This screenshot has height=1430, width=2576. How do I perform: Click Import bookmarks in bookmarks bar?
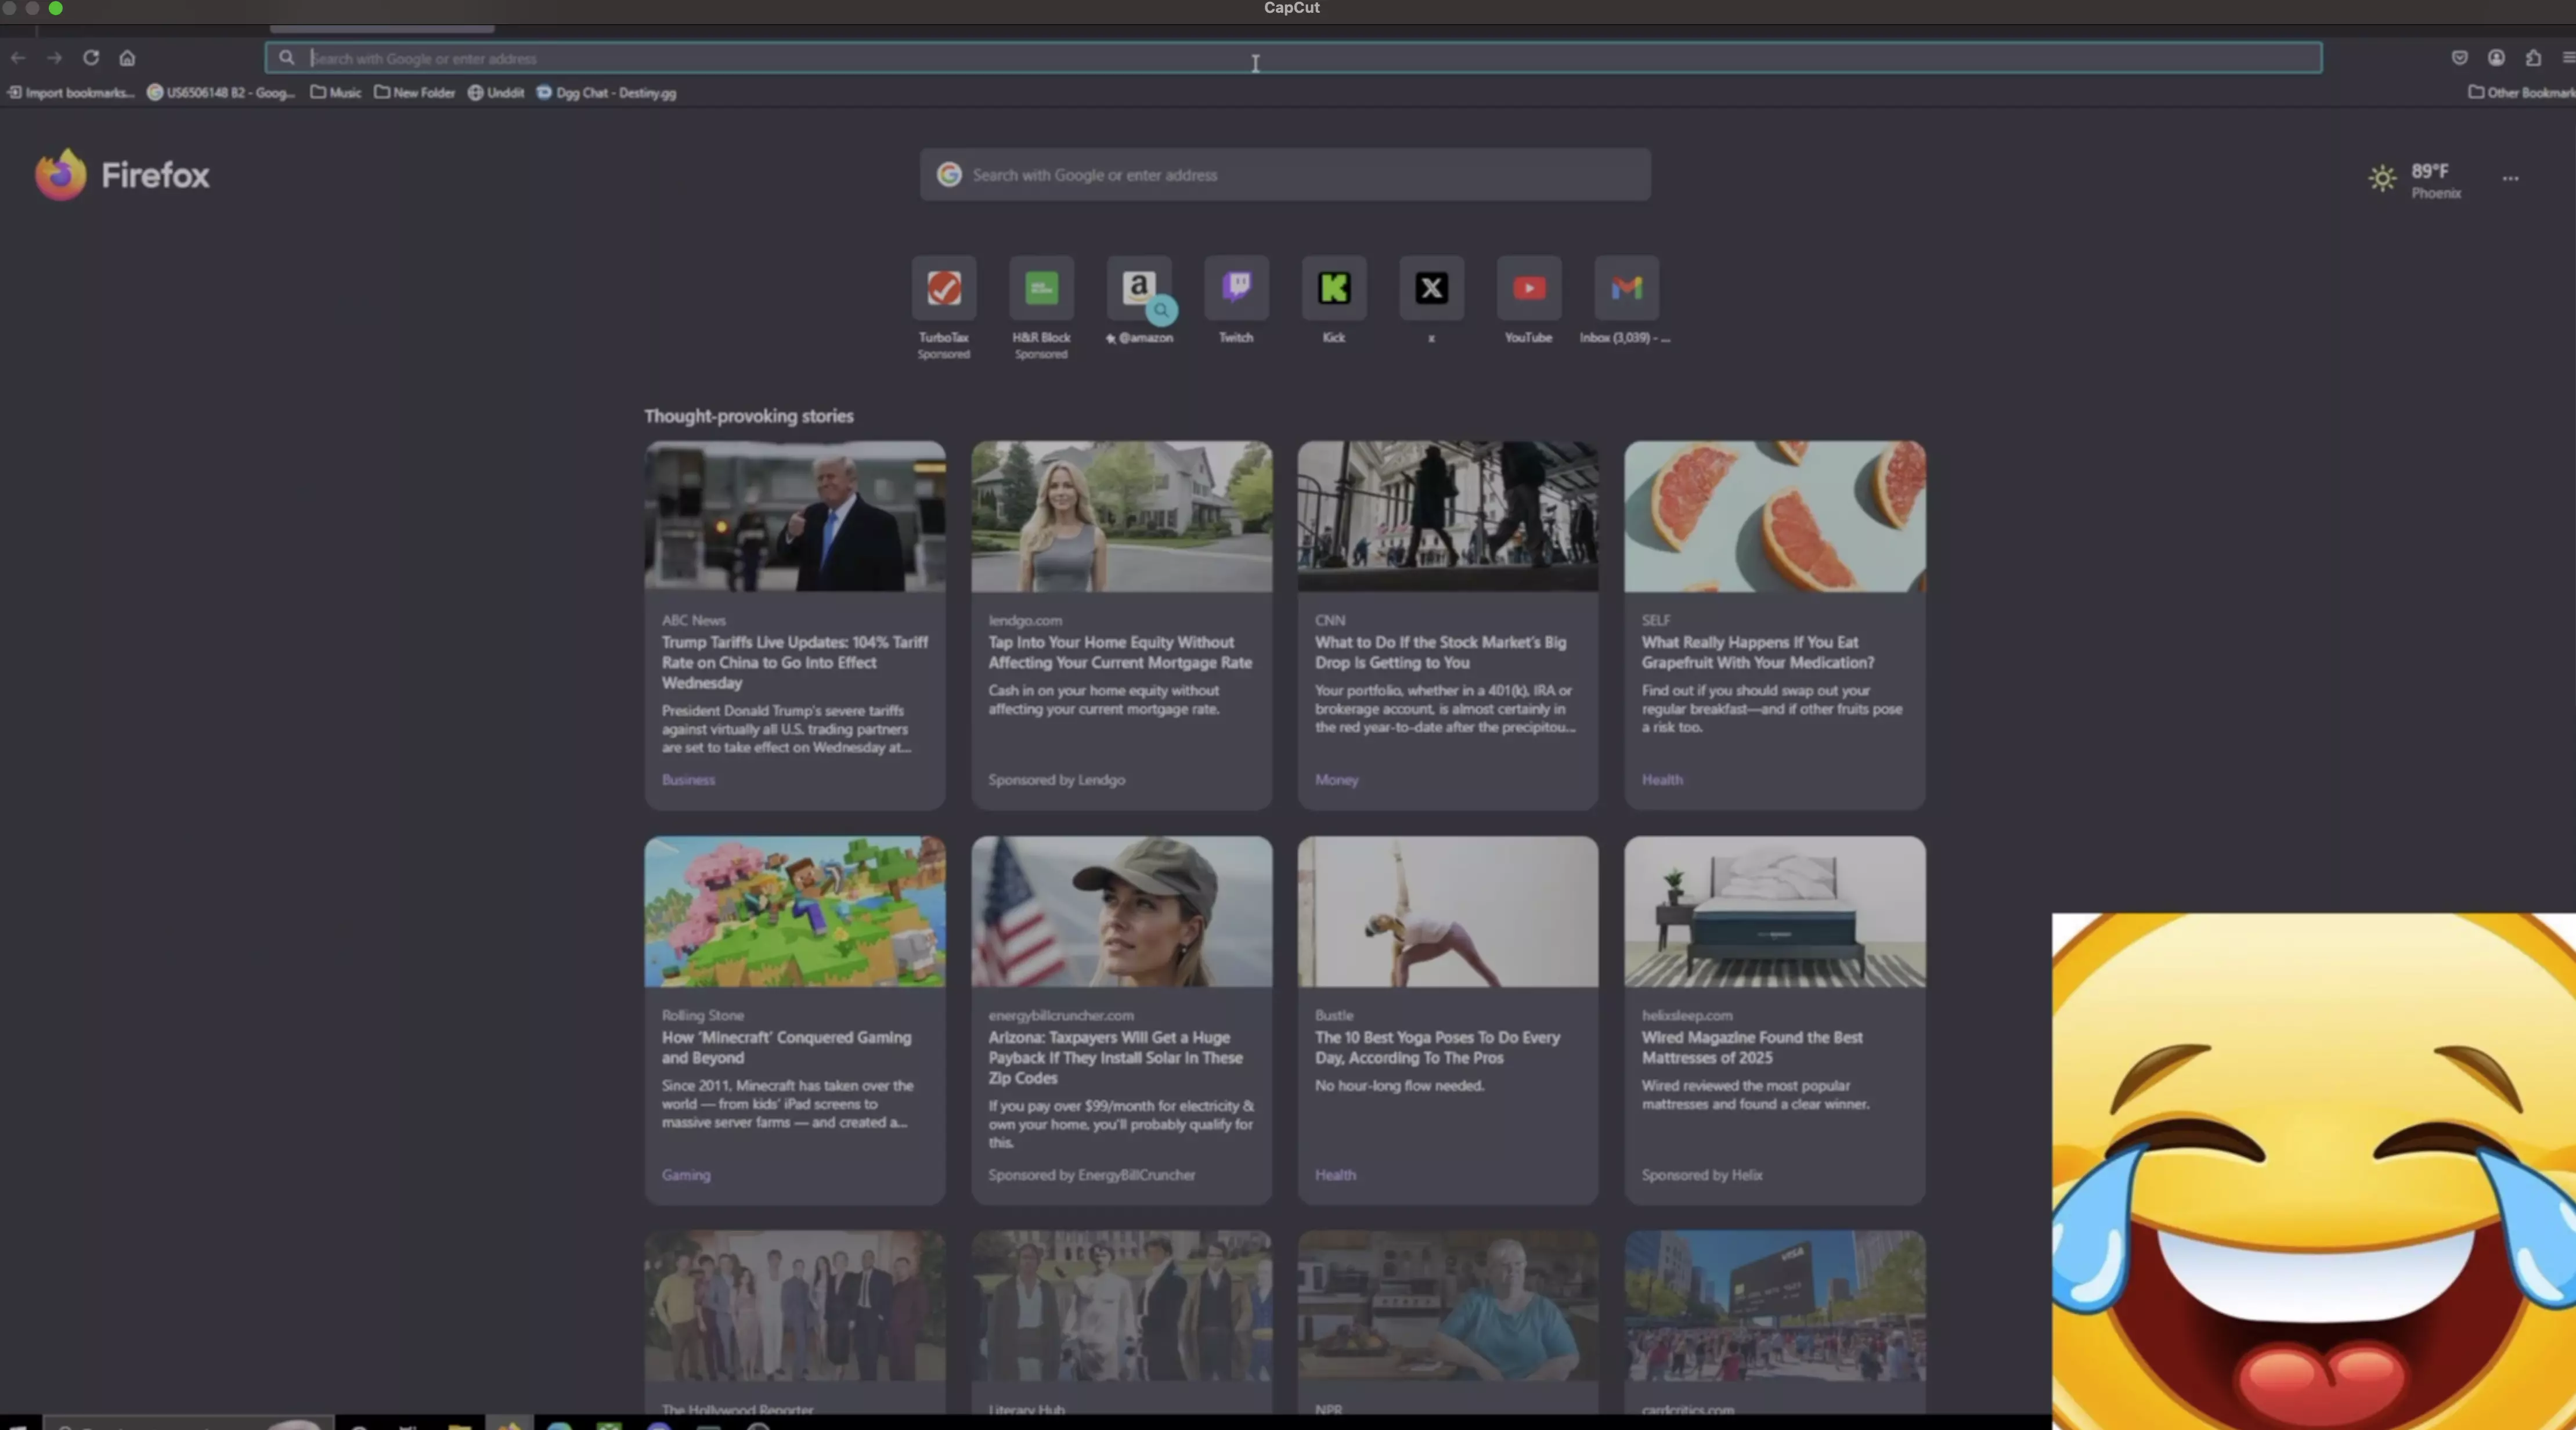pos(71,93)
